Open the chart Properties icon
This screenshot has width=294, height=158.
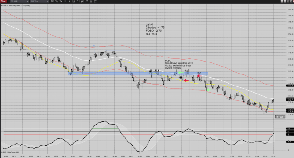coord(91,1)
